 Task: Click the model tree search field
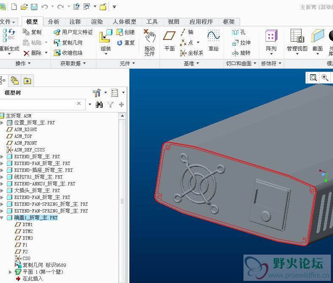coord(42,104)
